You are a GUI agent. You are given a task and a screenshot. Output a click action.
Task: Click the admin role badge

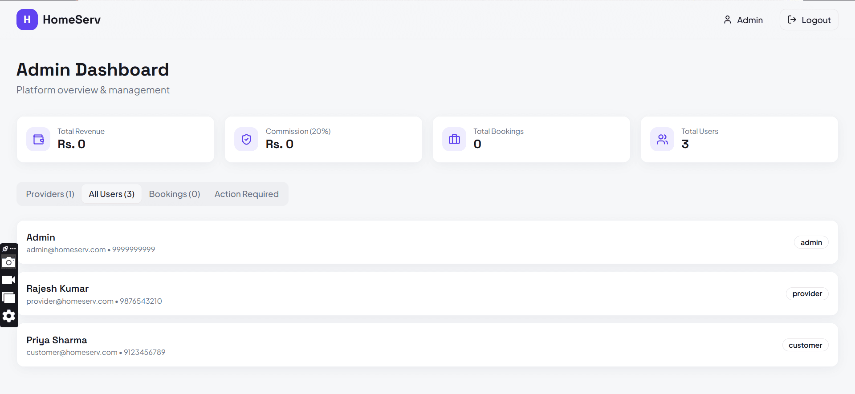[x=811, y=242]
